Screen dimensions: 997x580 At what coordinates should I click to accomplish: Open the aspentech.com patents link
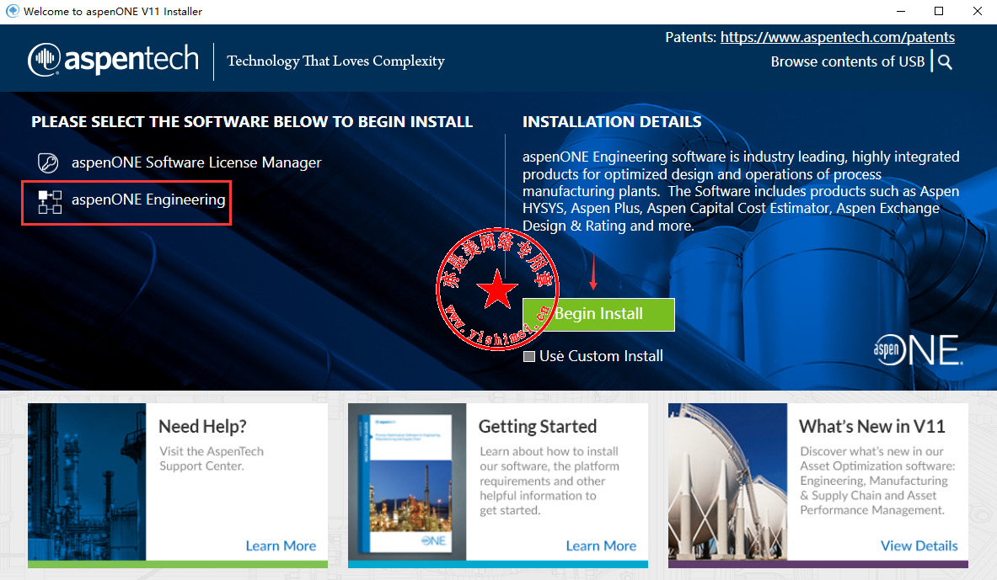pyautogui.click(x=838, y=38)
